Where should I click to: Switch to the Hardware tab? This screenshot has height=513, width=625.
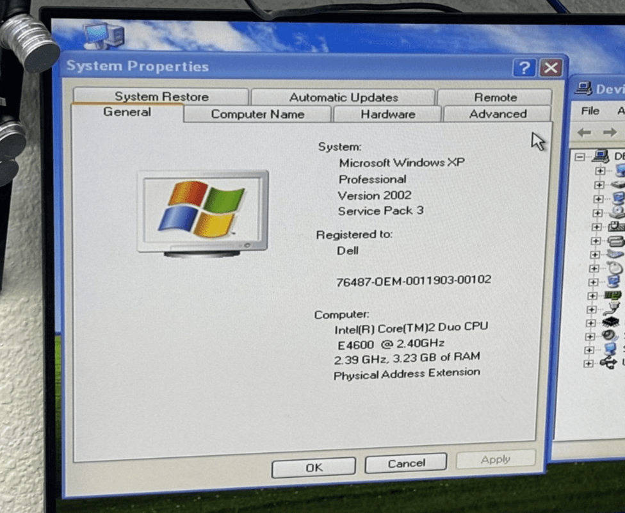click(x=387, y=114)
